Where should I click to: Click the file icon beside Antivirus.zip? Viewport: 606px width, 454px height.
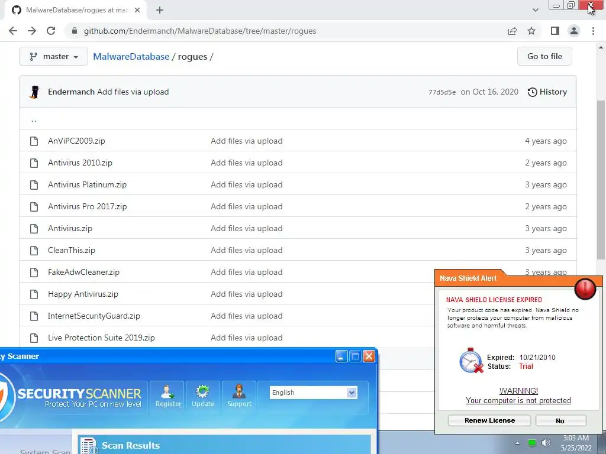(34, 229)
